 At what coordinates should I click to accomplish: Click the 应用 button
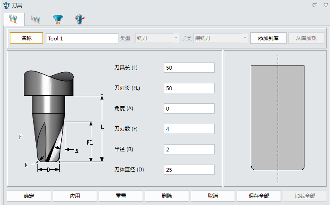pos(75,196)
